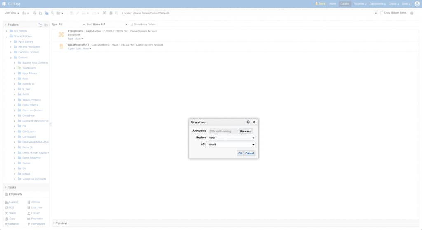The image size is (422, 230).
Task: Click Edit link under ESSHealth item
Action: pos(70,39)
